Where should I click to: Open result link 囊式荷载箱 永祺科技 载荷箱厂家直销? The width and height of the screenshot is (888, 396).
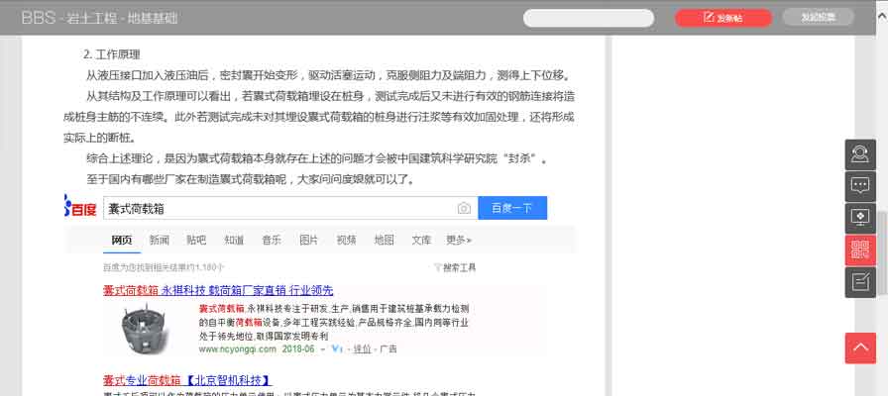tap(218, 291)
